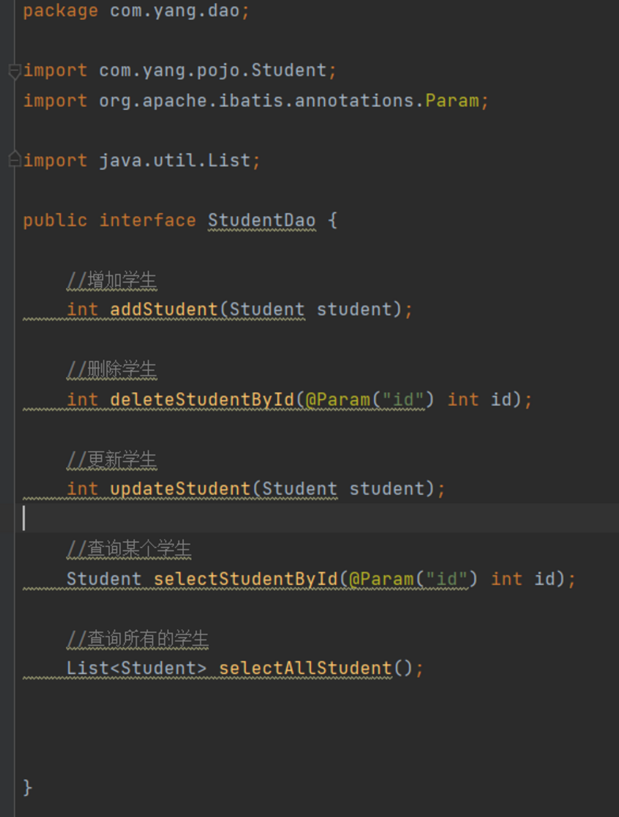Collapse the imports fold icon beside com.yang.pojo.Student
The image size is (619, 817).
(x=15, y=71)
